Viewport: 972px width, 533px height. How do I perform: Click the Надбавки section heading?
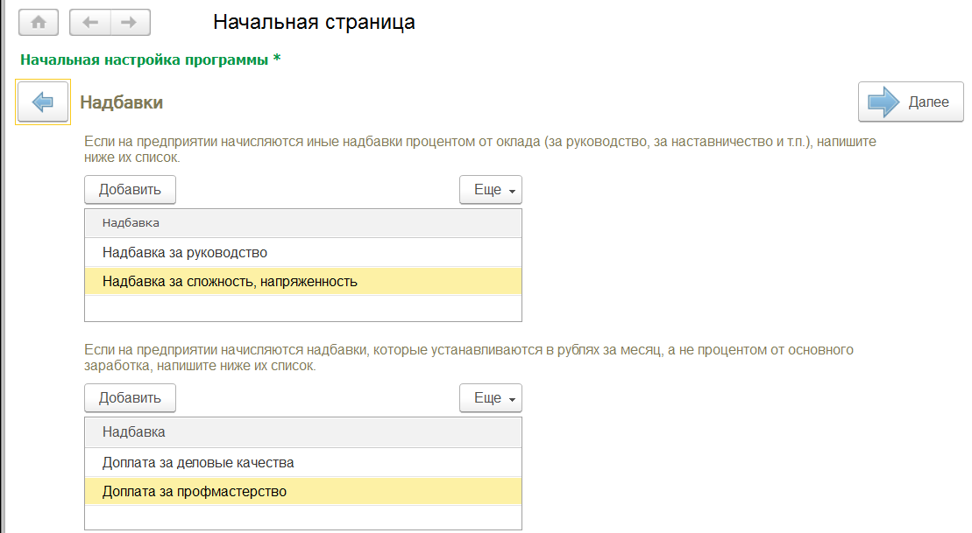click(122, 102)
